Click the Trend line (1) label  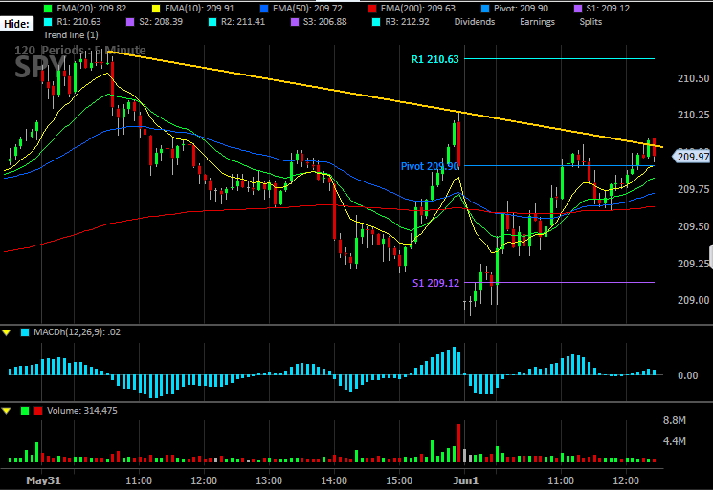[71, 35]
